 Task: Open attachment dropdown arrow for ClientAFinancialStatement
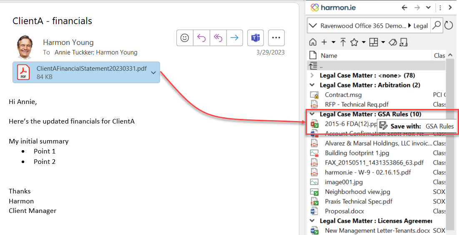(154, 73)
